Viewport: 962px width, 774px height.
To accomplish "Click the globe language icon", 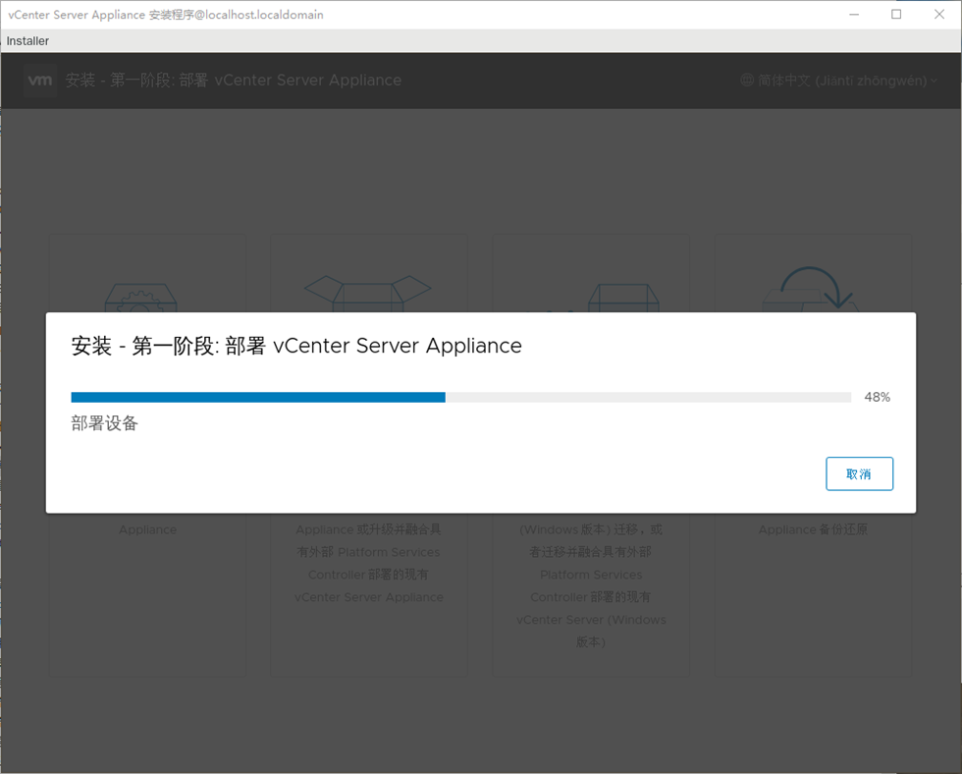I will 747,81.
